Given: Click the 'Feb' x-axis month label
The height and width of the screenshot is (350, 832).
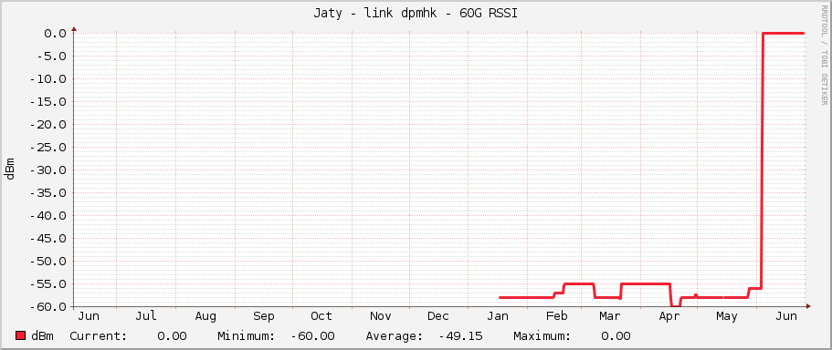Looking at the screenshot, I should tap(557, 316).
